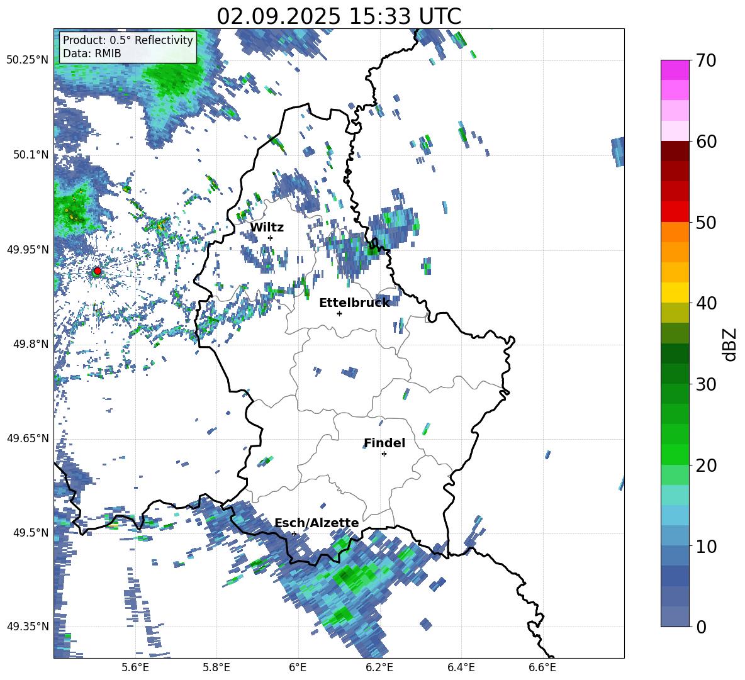Click the 6.4°E longitude label
The width and height of the screenshot is (745, 680).
tap(461, 667)
